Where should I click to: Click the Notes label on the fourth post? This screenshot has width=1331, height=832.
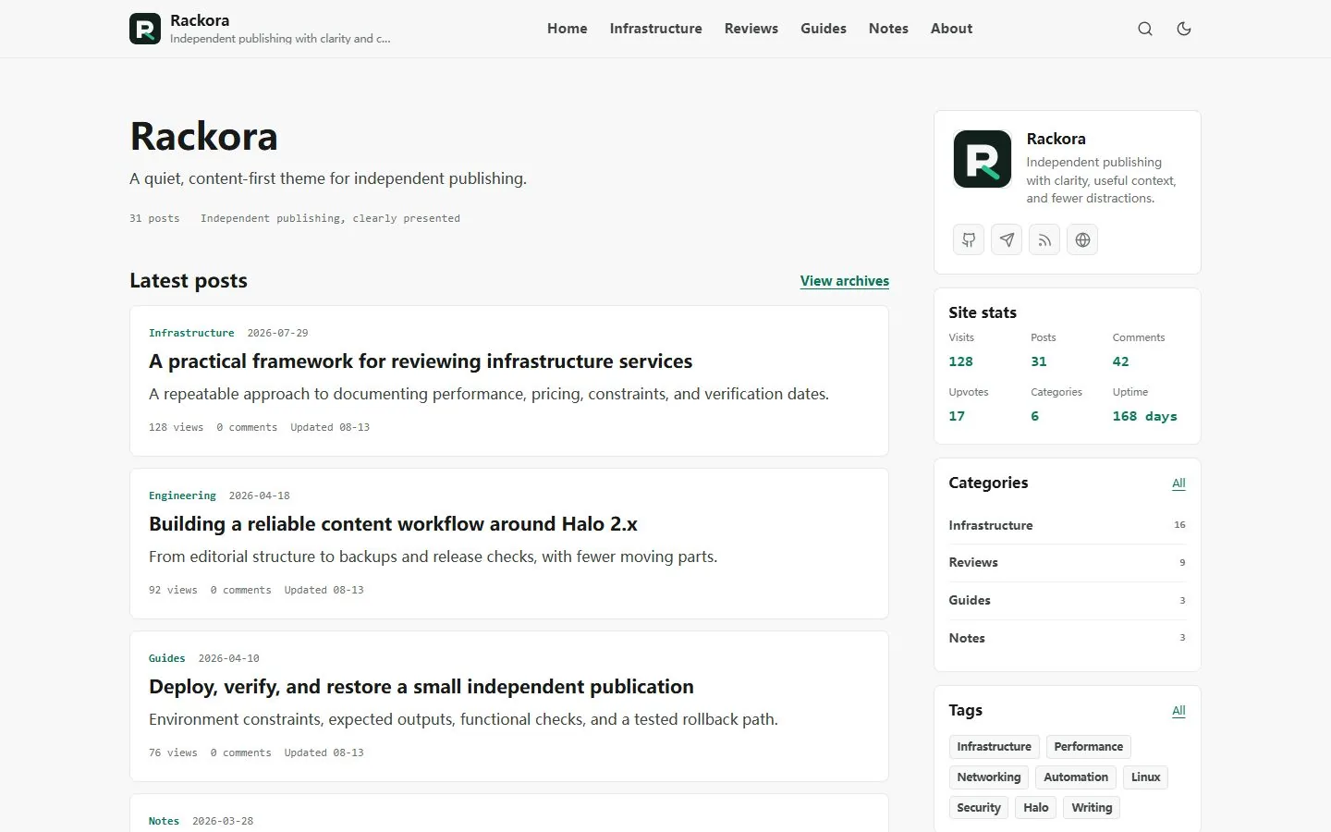(x=164, y=821)
